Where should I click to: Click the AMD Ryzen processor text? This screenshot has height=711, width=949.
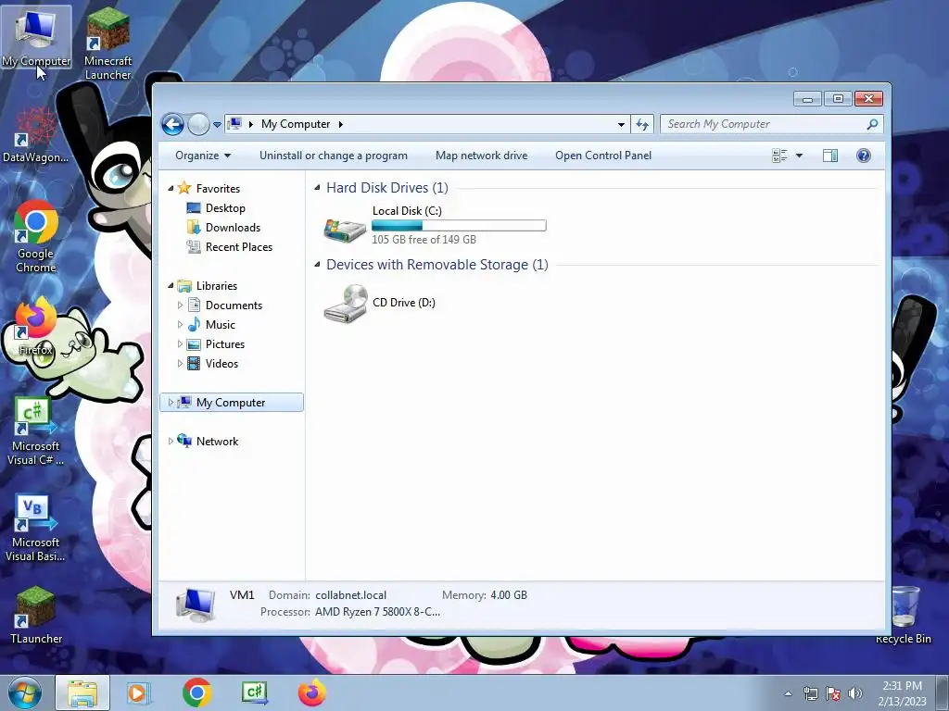[x=378, y=612]
